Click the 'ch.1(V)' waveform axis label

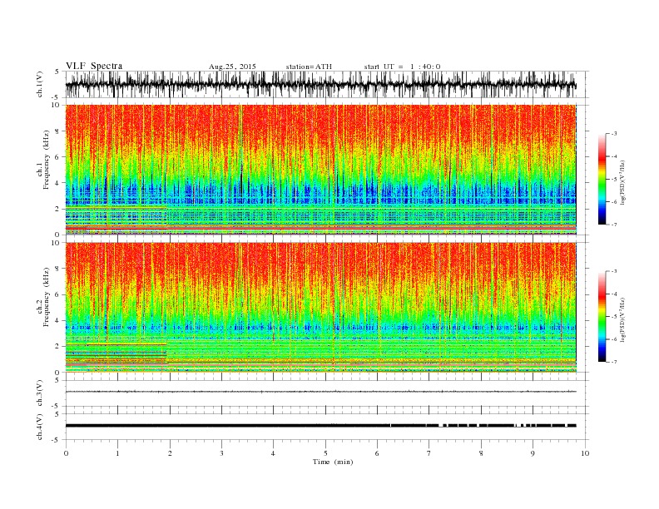pos(40,84)
